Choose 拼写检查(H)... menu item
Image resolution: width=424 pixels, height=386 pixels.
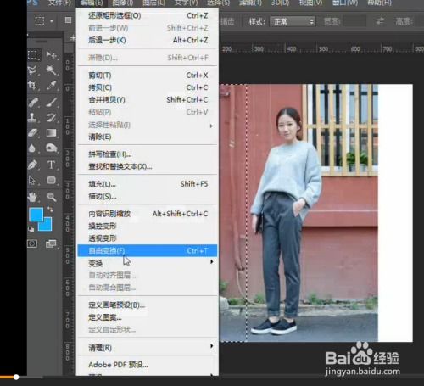click(148, 154)
